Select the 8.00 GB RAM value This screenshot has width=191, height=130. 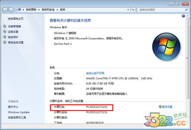pyautogui.click(x=100, y=83)
